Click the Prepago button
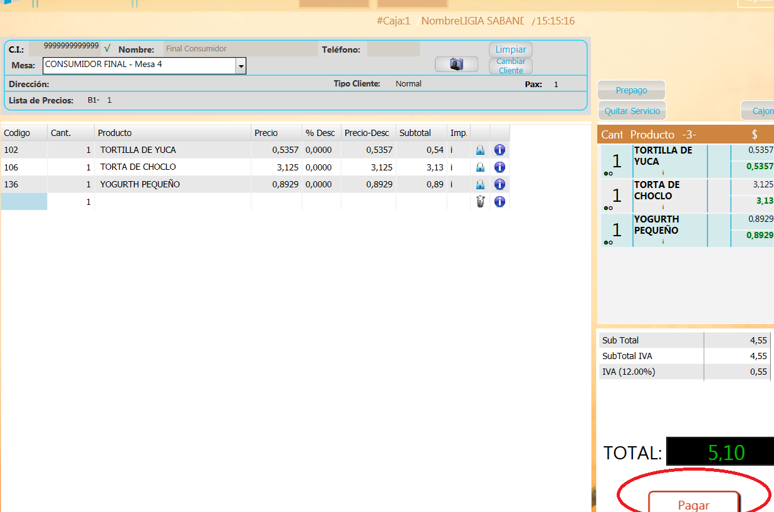The width and height of the screenshot is (774, 512). pos(631,90)
